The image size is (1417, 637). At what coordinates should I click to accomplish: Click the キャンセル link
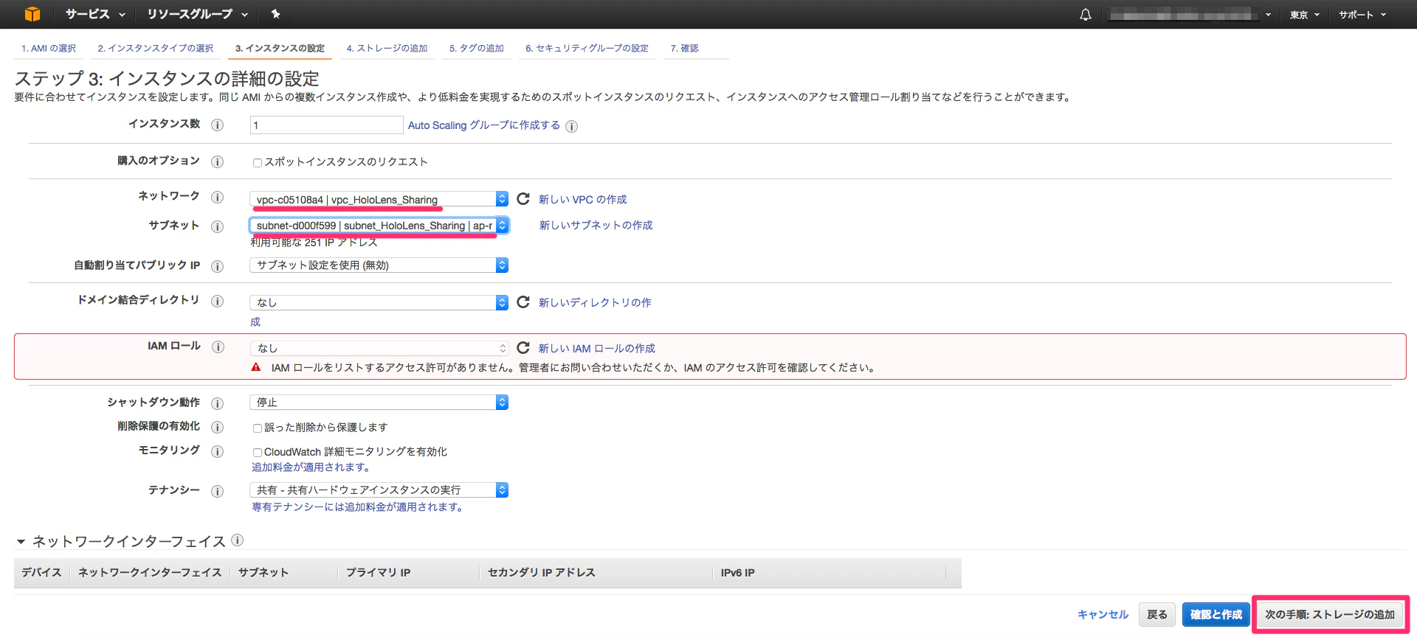(1103, 614)
